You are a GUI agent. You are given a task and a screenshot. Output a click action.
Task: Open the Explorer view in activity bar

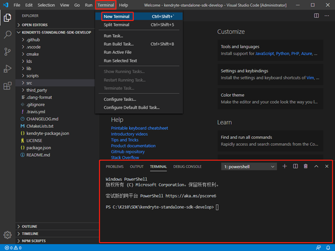click(7, 17)
